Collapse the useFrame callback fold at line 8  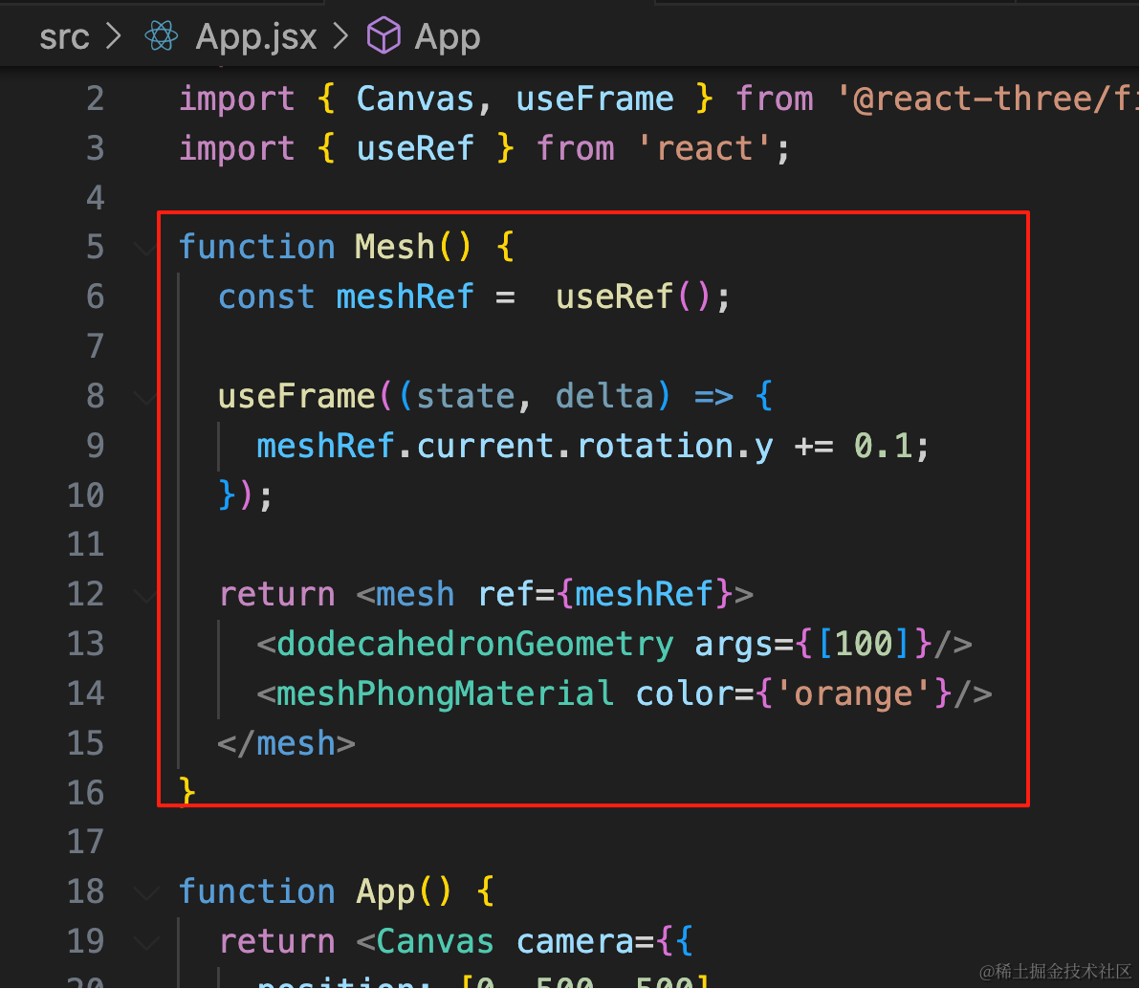coord(145,397)
